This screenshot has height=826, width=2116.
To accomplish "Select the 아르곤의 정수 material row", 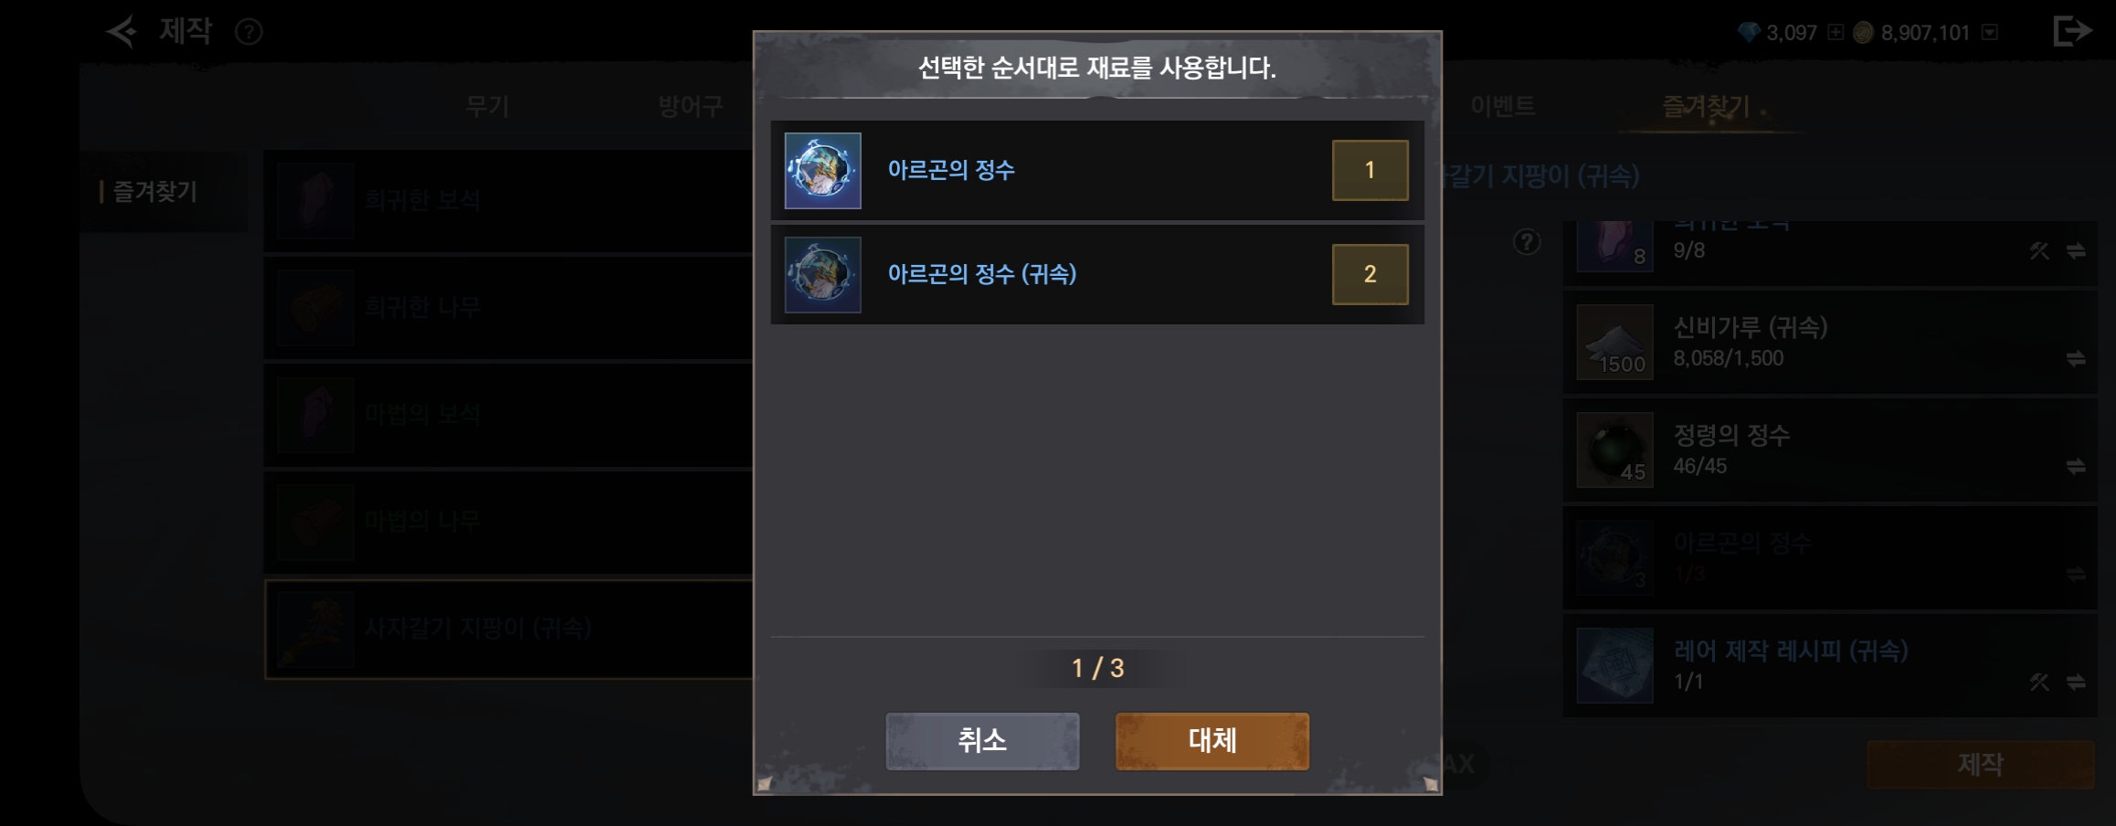I will click(x=1096, y=171).
